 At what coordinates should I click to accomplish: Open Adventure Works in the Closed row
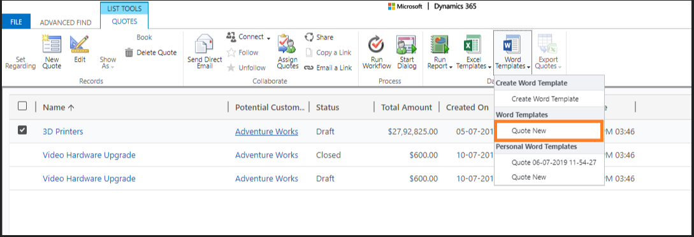266,155
